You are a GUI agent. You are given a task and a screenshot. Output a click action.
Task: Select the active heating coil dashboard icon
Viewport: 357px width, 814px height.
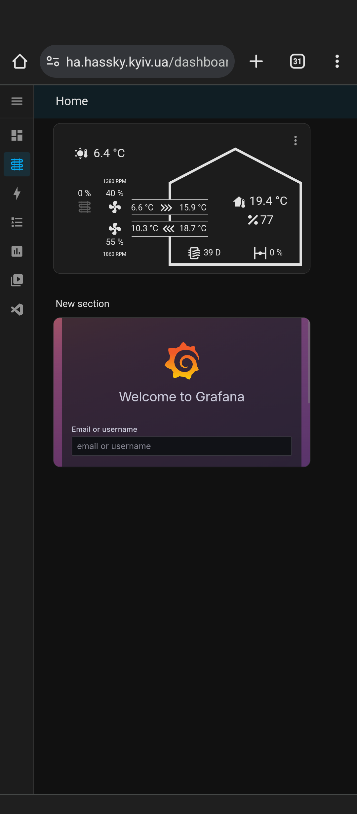point(17,164)
